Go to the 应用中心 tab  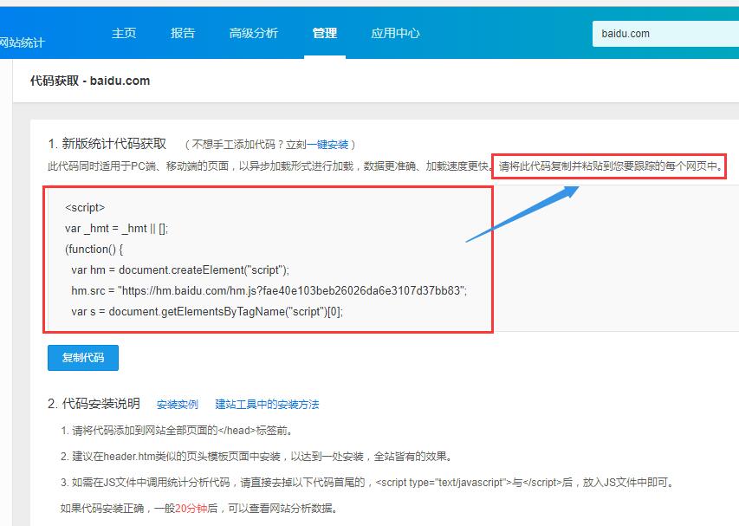click(395, 33)
